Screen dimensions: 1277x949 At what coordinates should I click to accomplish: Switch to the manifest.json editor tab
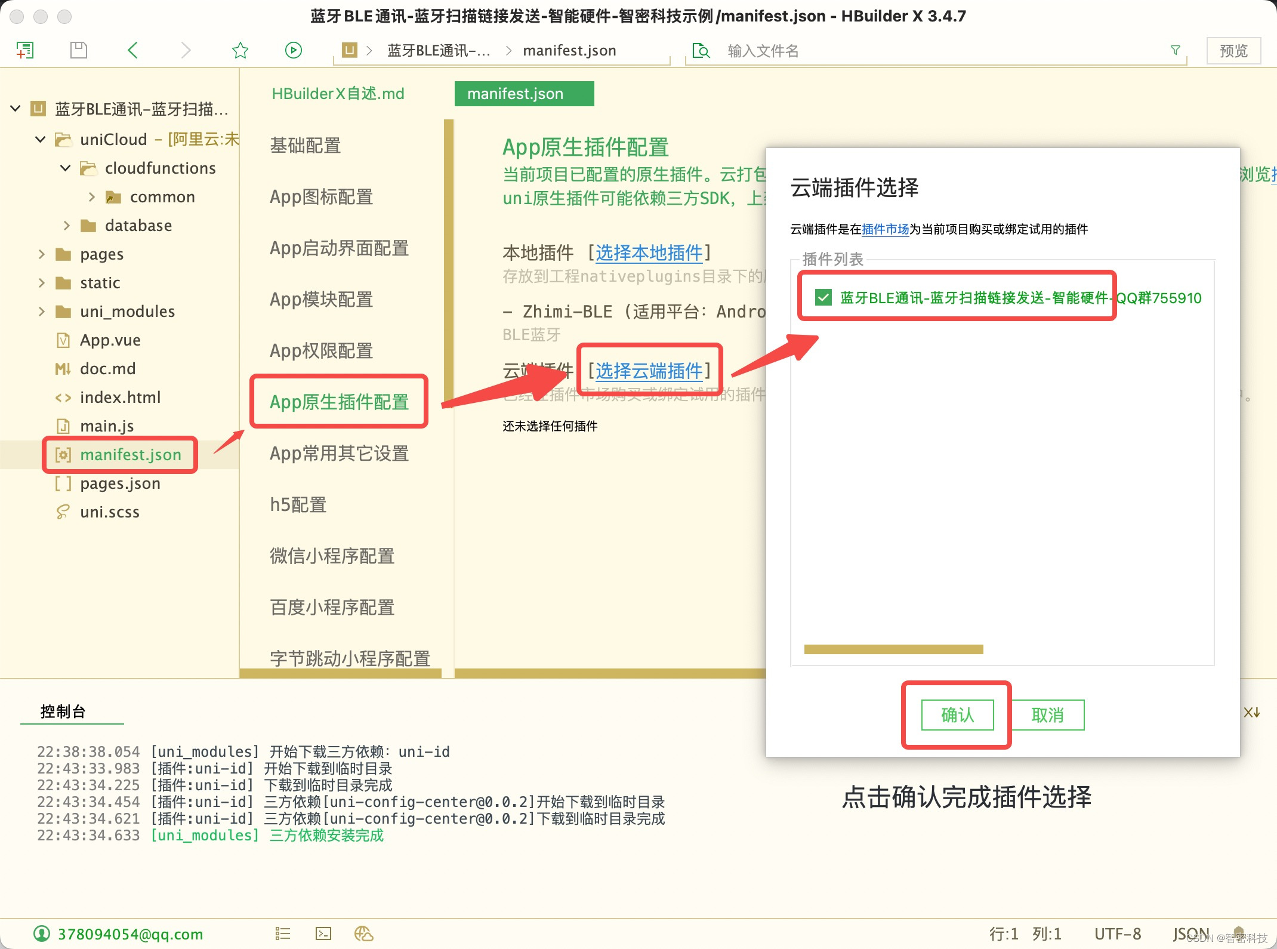point(524,94)
